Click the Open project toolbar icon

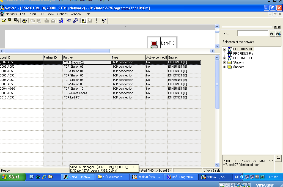[4, 21]
